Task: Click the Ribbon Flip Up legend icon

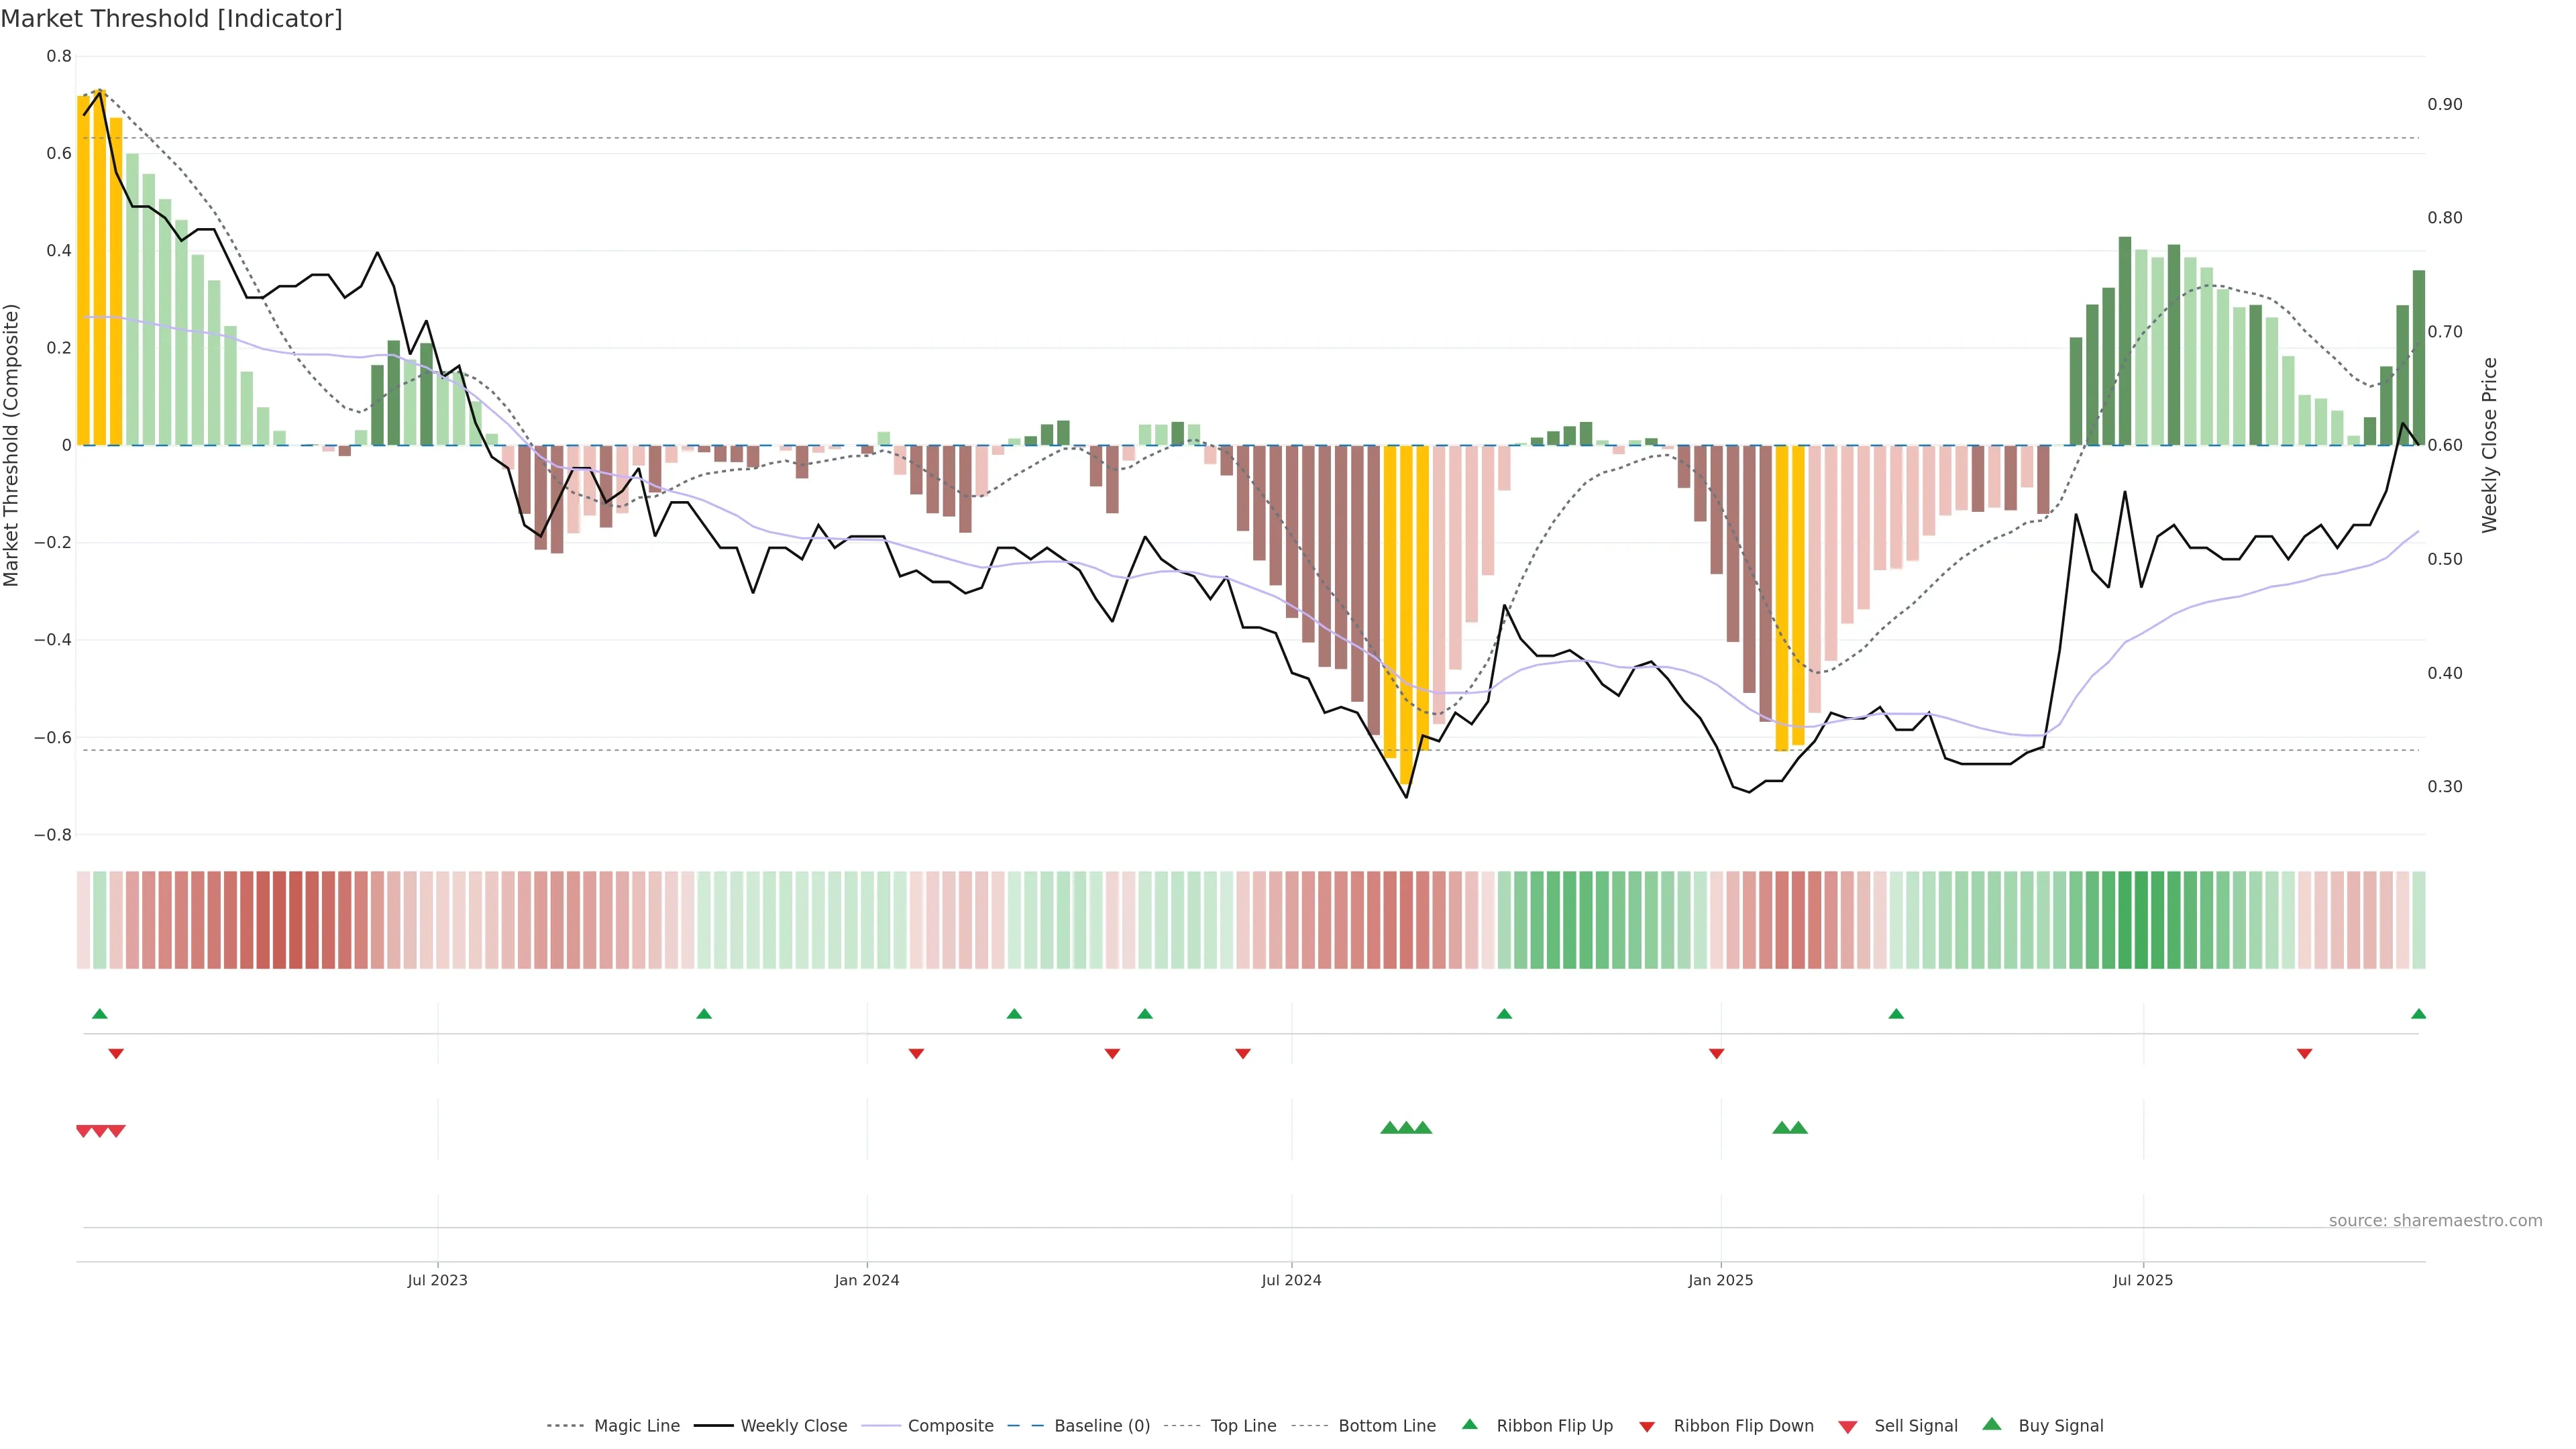Action: (x=1469, y=1424)
